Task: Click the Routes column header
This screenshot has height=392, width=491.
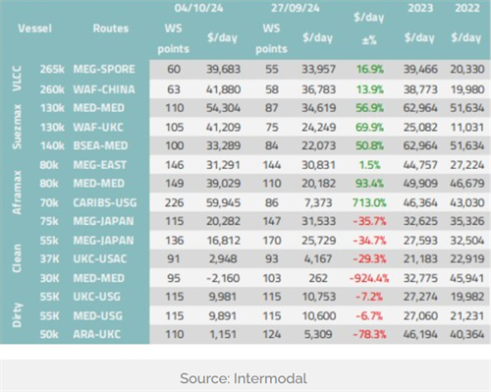Action: [111, 28]
